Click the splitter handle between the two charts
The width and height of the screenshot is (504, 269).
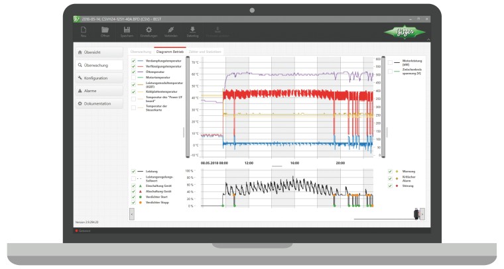tap(277, 166)
